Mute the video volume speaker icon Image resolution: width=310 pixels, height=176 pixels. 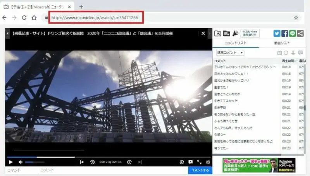(x=21, y=162)
